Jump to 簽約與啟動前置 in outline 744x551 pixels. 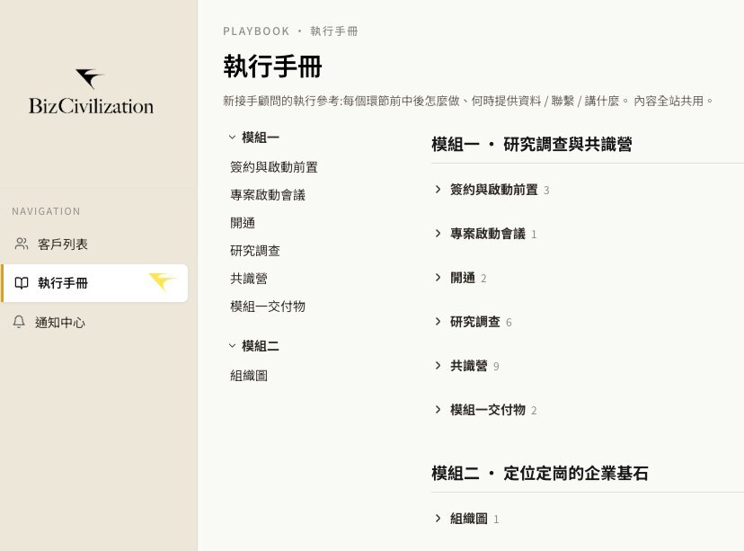tap(274, 167)
